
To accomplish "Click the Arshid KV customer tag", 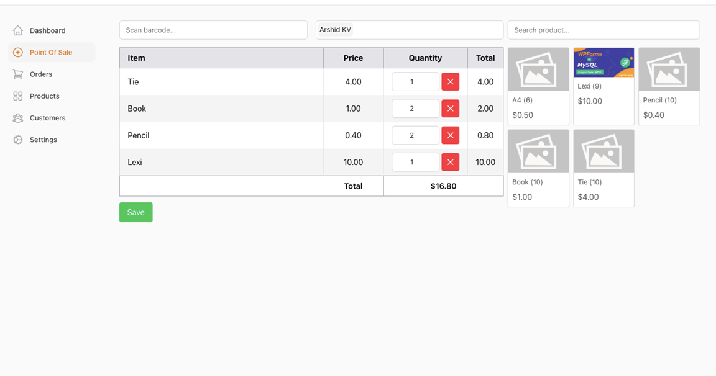I will [335, 30].
